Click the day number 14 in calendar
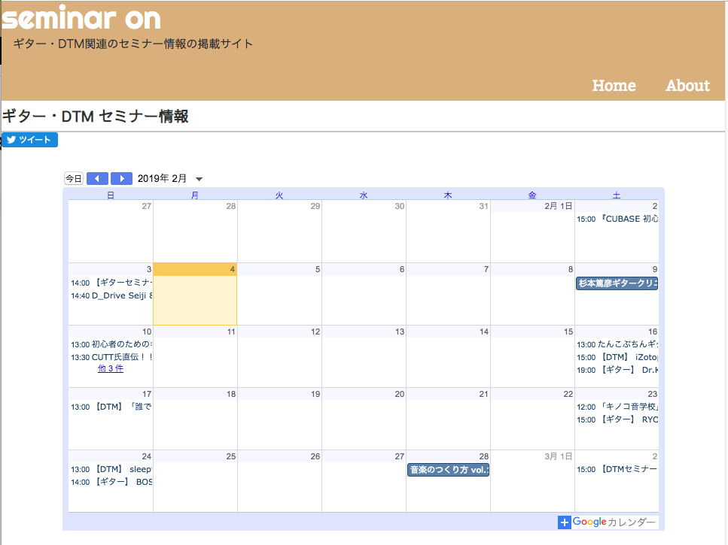 coord(484,332)
